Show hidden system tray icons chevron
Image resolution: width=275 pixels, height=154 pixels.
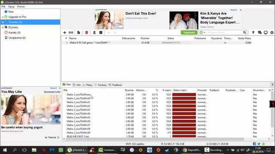click(x=228, y=150)
